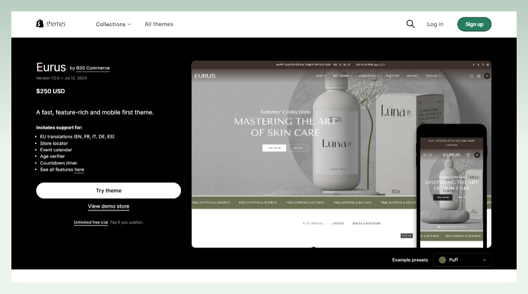
Task: Click the 'Store locator' feature item
Action: click(54, 143)
